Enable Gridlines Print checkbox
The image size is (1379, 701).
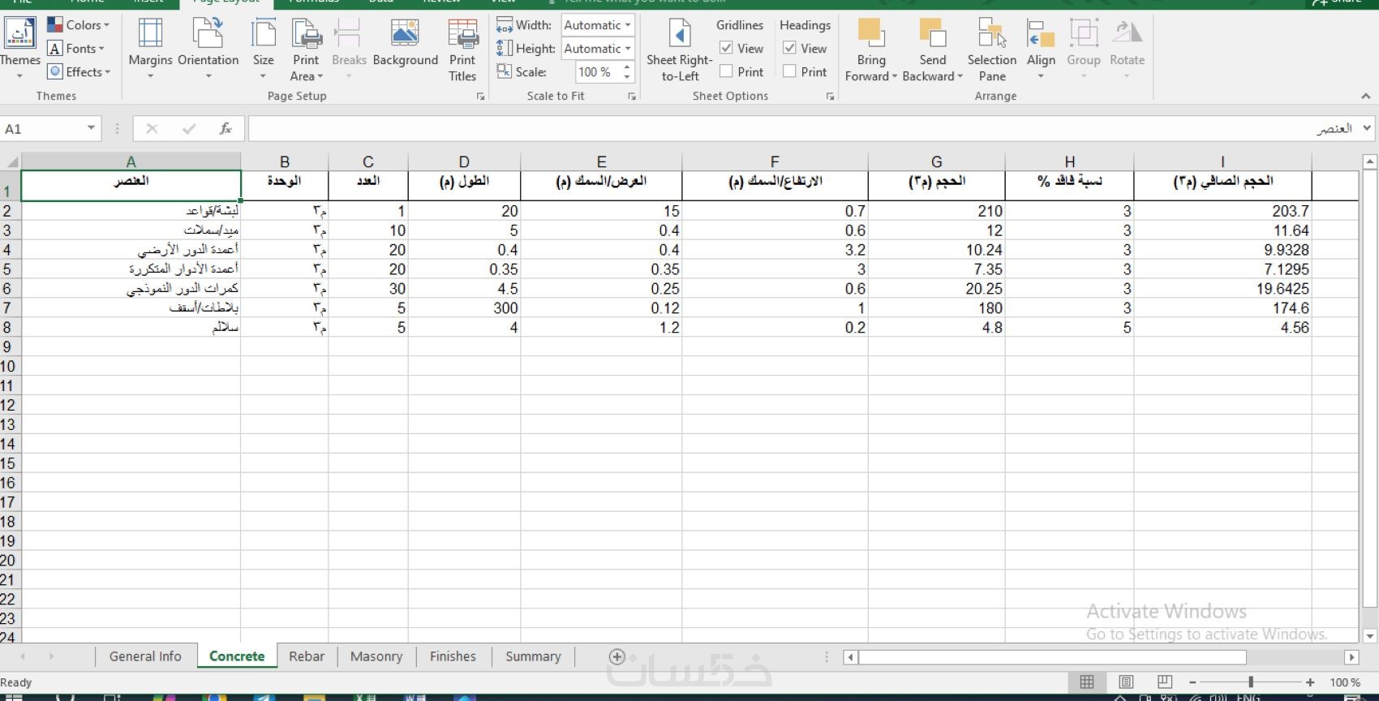tap(727, 71)
